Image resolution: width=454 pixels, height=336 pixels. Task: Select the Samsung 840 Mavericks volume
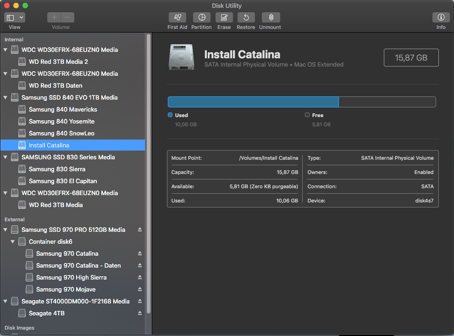tap(72, 109)
